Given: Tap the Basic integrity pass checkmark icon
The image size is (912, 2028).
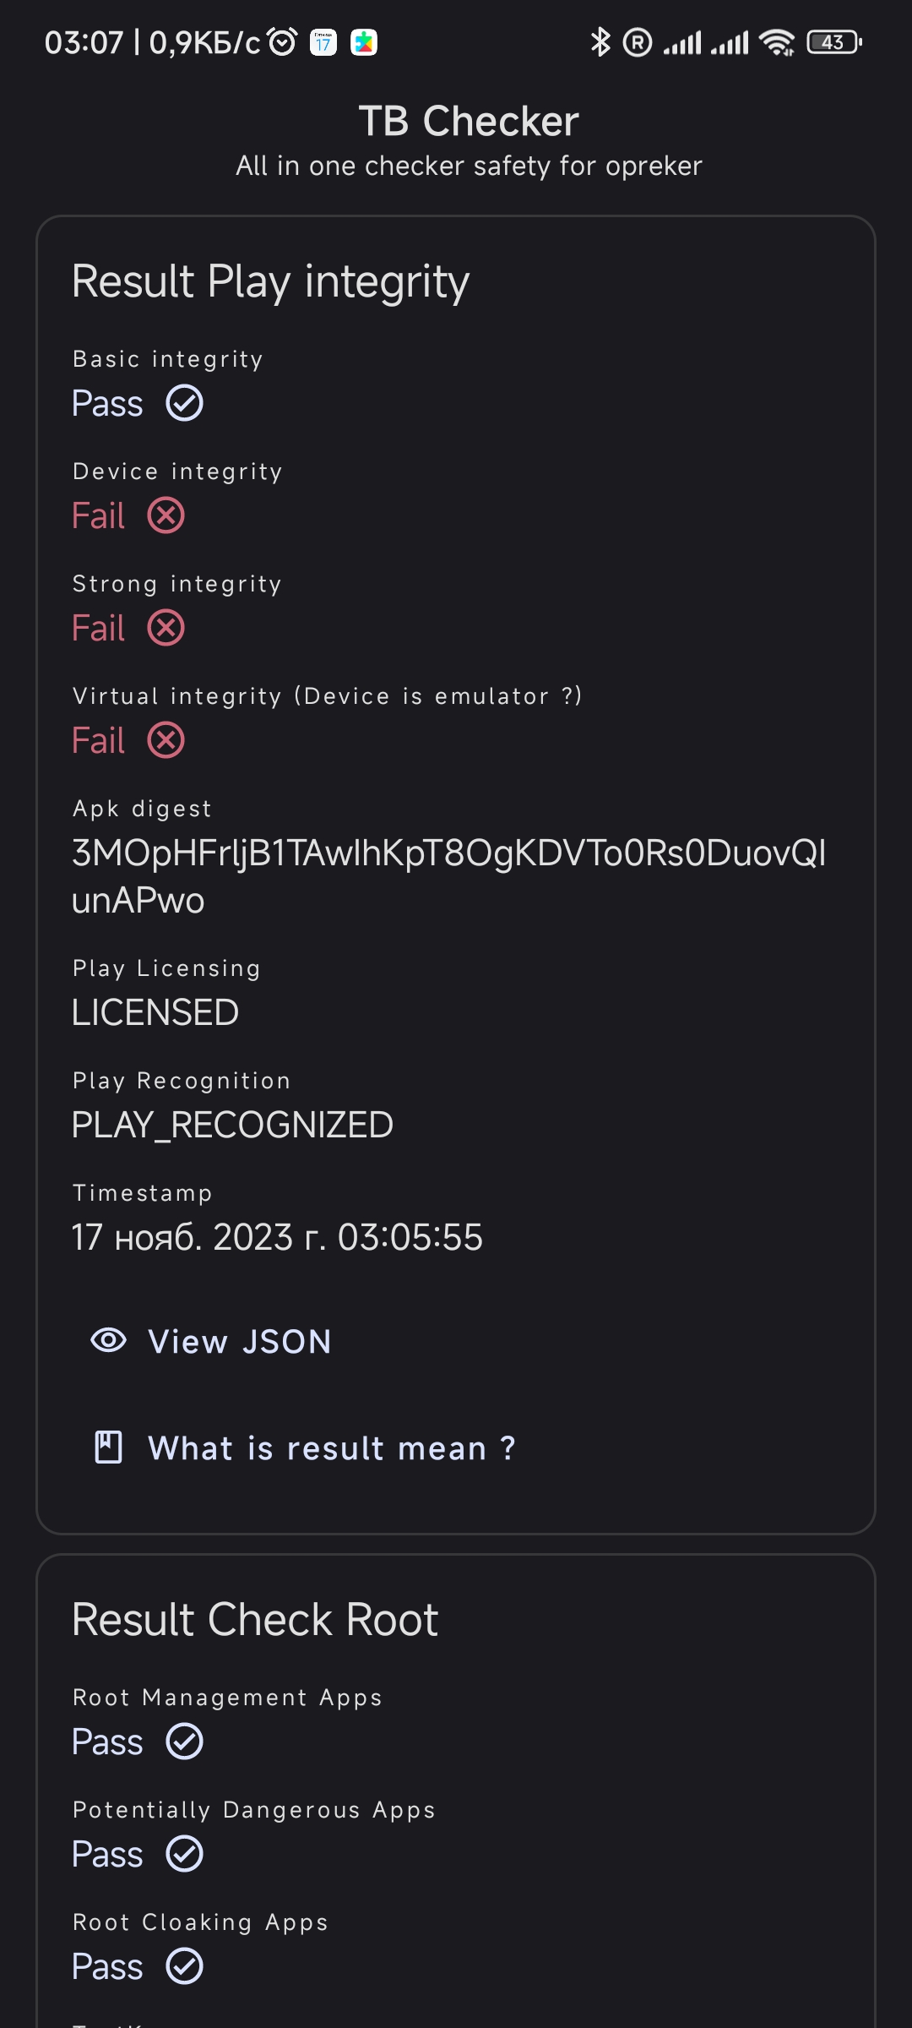Looking at the screenshot, I should tap(184, 403).
